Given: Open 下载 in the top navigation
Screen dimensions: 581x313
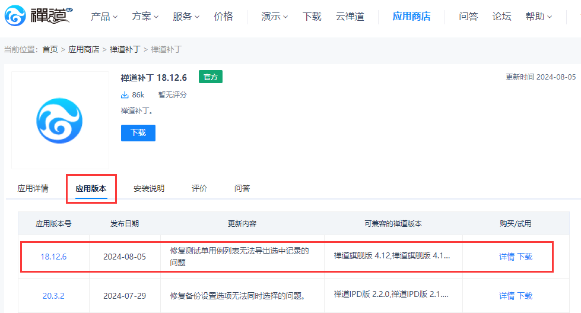Looking at the screenshot, I should (312, 16).
